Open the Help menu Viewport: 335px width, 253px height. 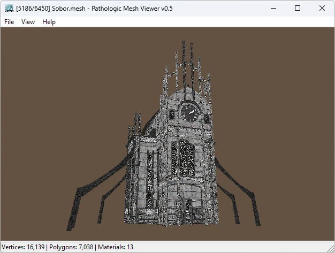[49, 22]
